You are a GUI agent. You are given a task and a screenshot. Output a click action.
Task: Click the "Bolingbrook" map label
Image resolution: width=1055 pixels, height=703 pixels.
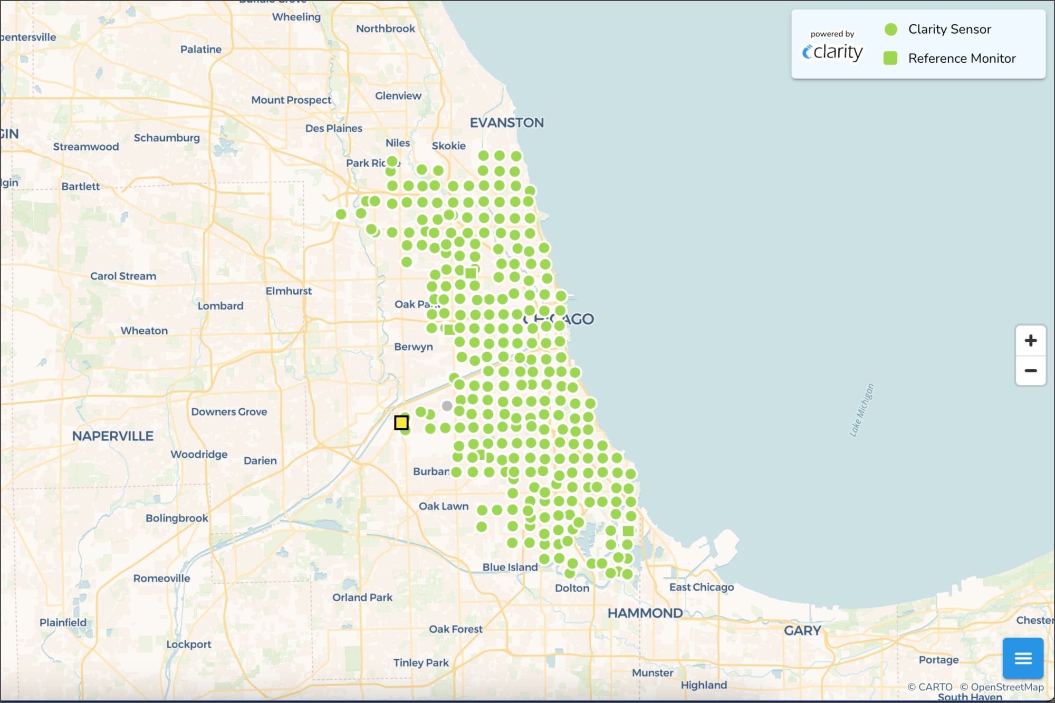click(x=177, y=518)
